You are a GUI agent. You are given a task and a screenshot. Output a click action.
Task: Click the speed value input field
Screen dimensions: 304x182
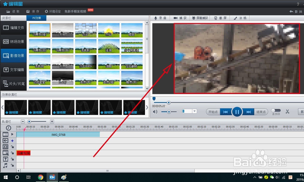coord(187,111)
